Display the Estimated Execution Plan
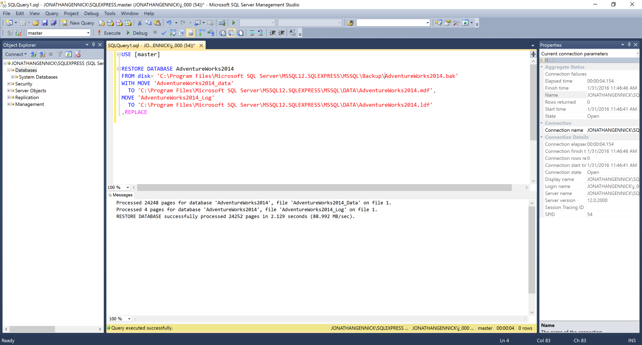Viewport: 642px width, 345px height. (173, 33)
